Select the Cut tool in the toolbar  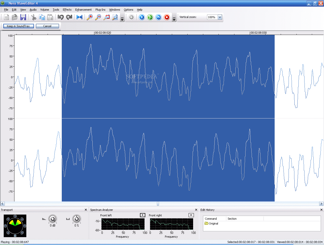(33, 17)
